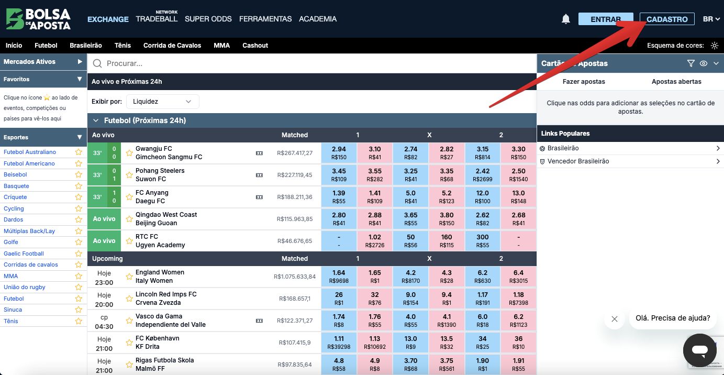Favorite the Gwangju FC match star
Image resolution: width=724 pixels, height=375 pixels.
pos(129,153)
